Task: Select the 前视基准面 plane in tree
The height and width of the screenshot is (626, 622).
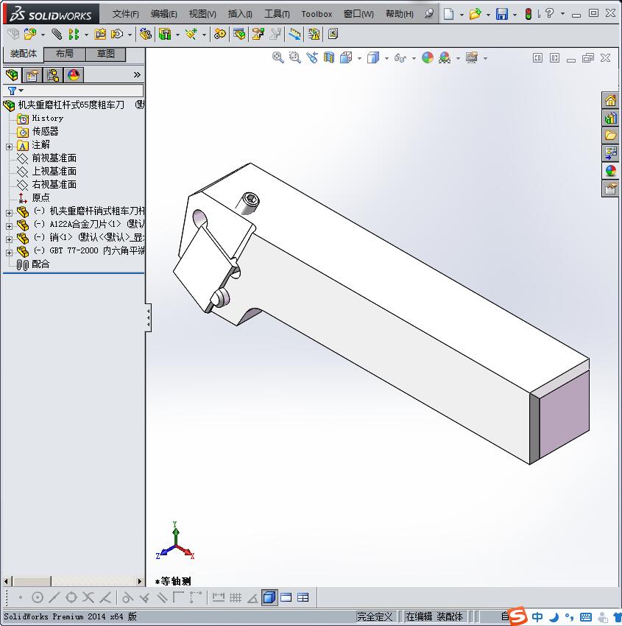Action: pos(54,158)
